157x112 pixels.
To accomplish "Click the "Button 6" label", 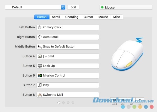I will pyautogui.click(x=29, y=76).
